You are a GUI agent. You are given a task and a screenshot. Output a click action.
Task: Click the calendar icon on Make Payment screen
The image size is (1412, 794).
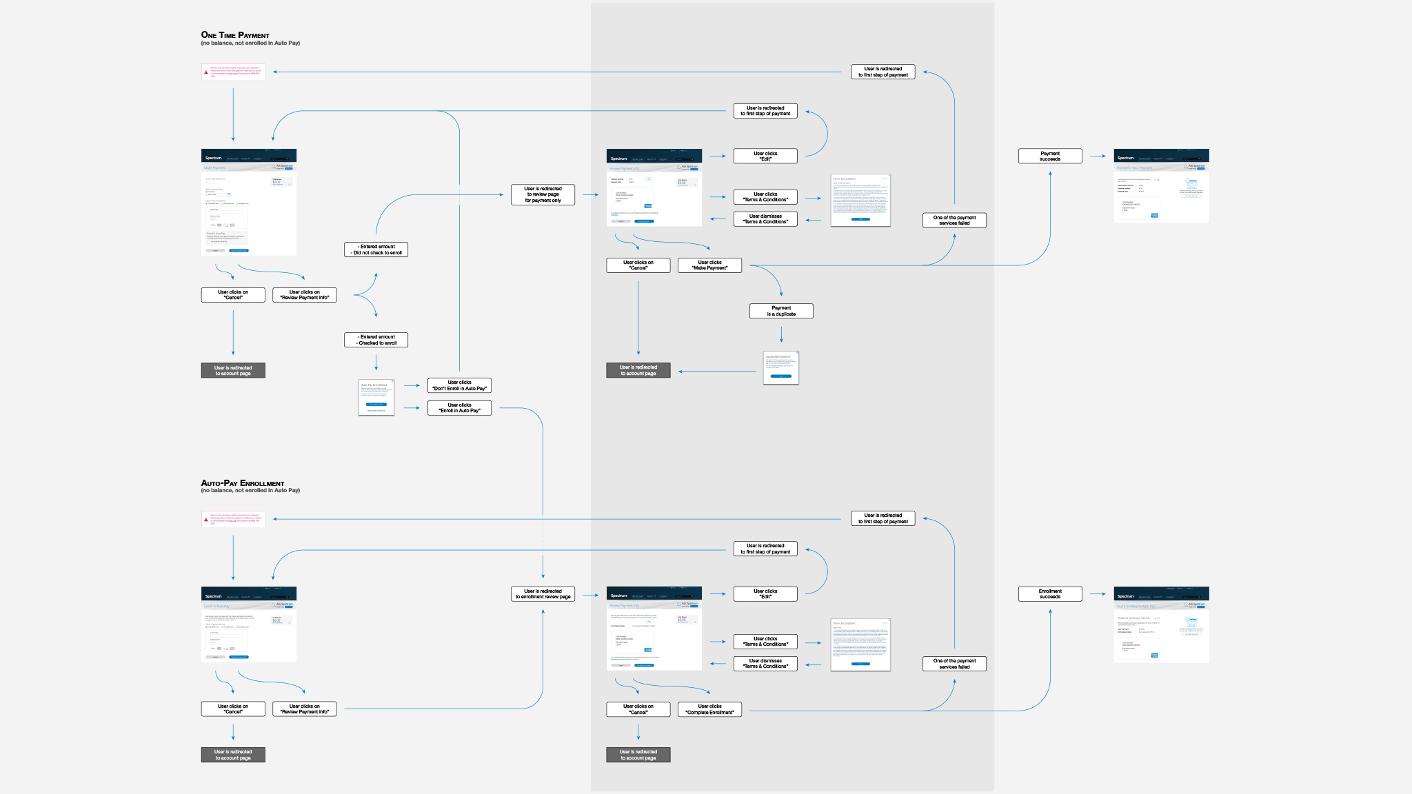[x=229, y=194]
